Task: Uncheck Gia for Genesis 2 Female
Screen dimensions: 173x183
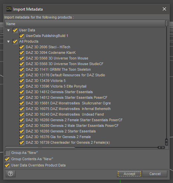Action: 22,137
